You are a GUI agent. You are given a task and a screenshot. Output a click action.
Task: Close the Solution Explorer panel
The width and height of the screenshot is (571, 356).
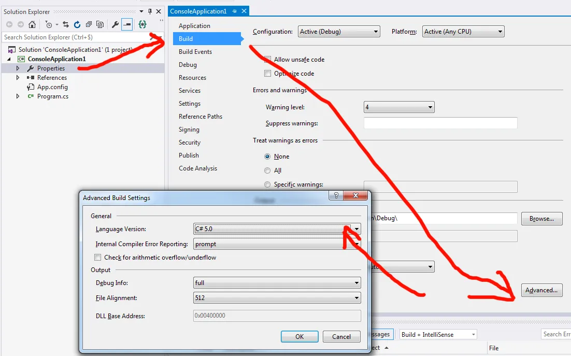click(159, 11)
